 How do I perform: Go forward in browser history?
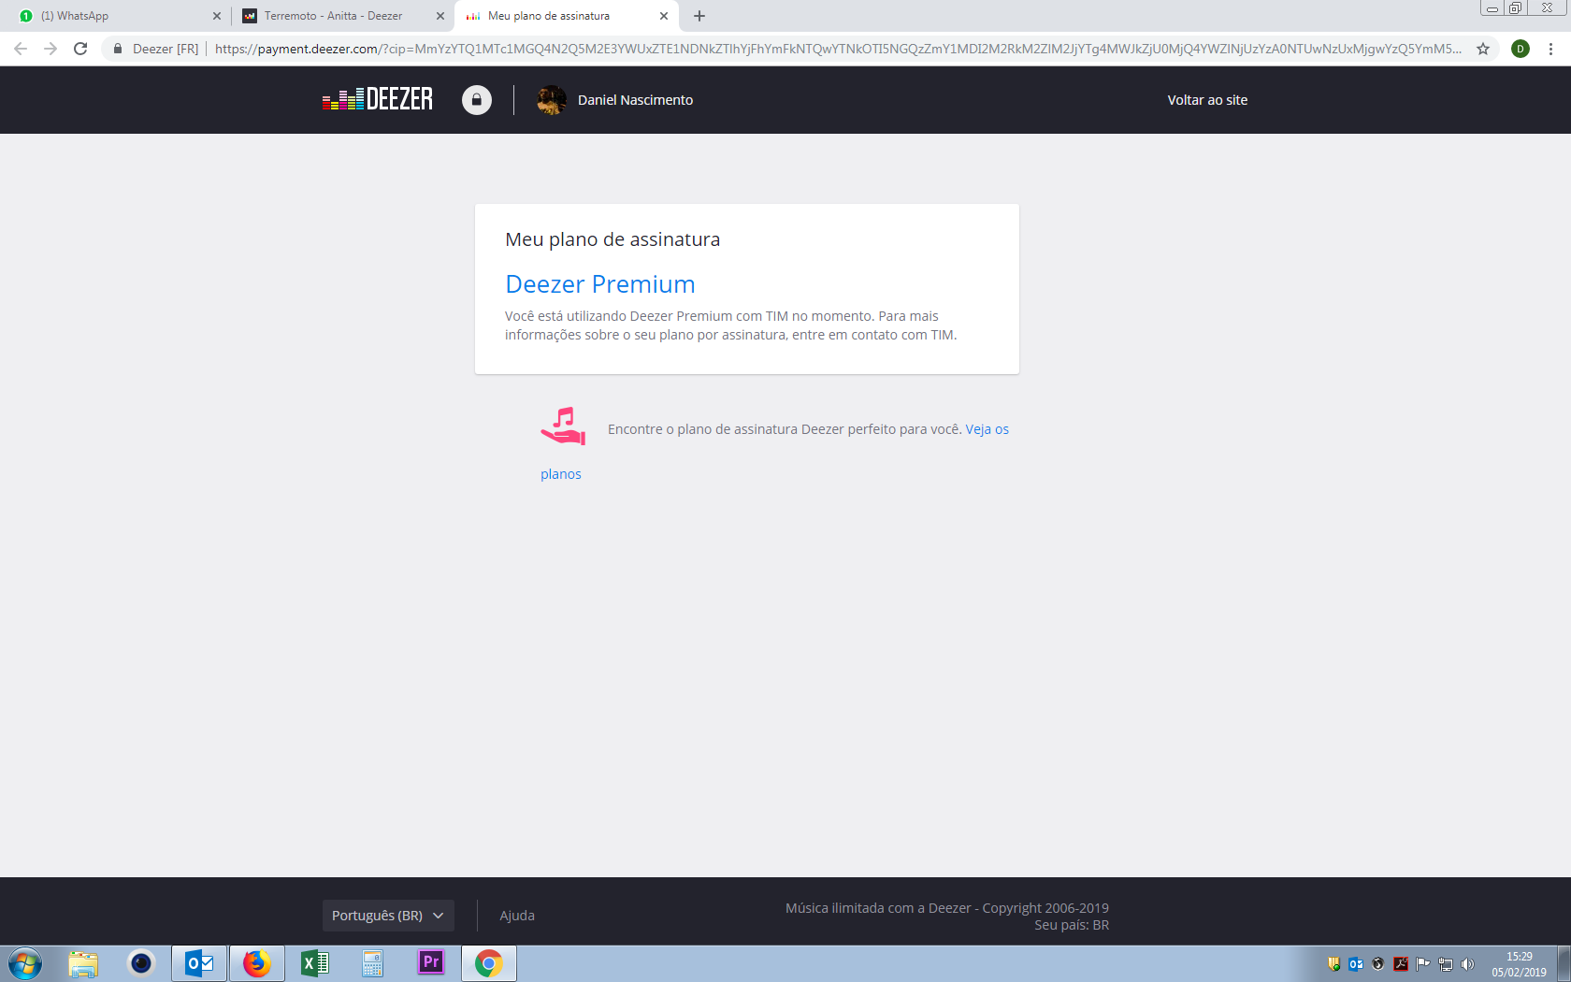50,49
